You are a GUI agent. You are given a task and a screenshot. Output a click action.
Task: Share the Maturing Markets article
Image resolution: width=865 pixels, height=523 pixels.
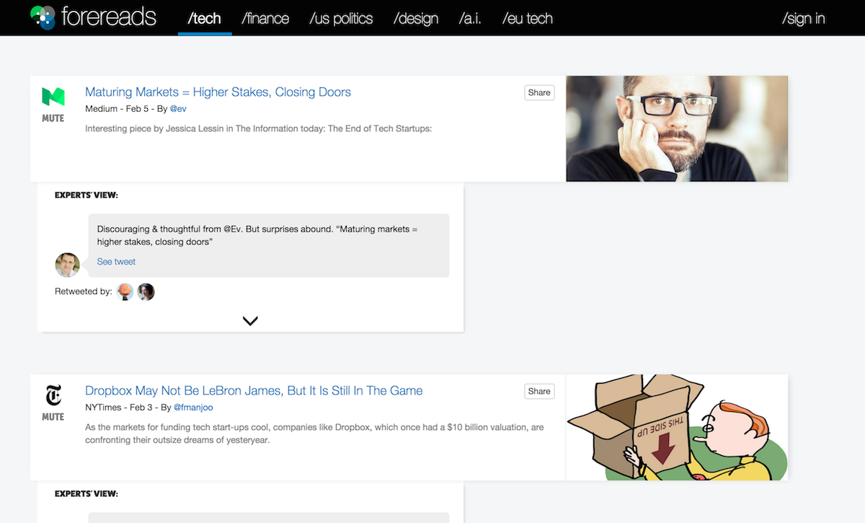point(539,92)
